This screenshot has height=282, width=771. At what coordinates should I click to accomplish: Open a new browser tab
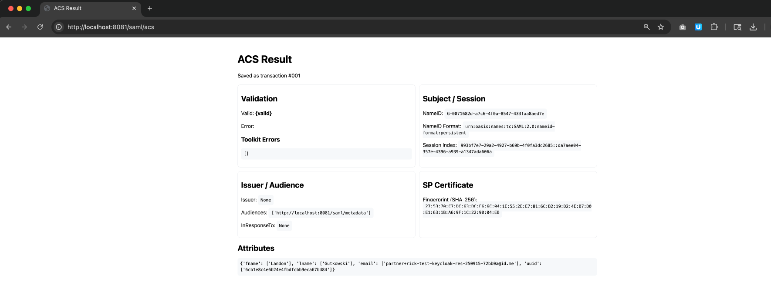coord(150,8)
